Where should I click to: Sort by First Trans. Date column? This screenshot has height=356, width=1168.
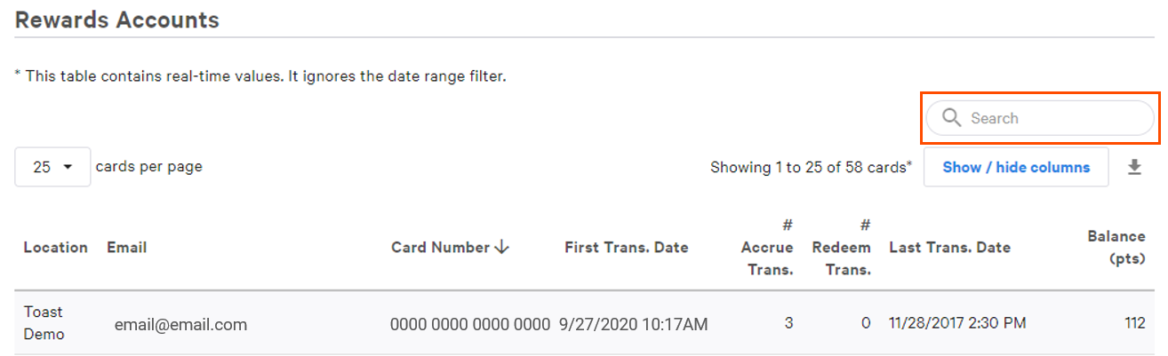[626, 248]
